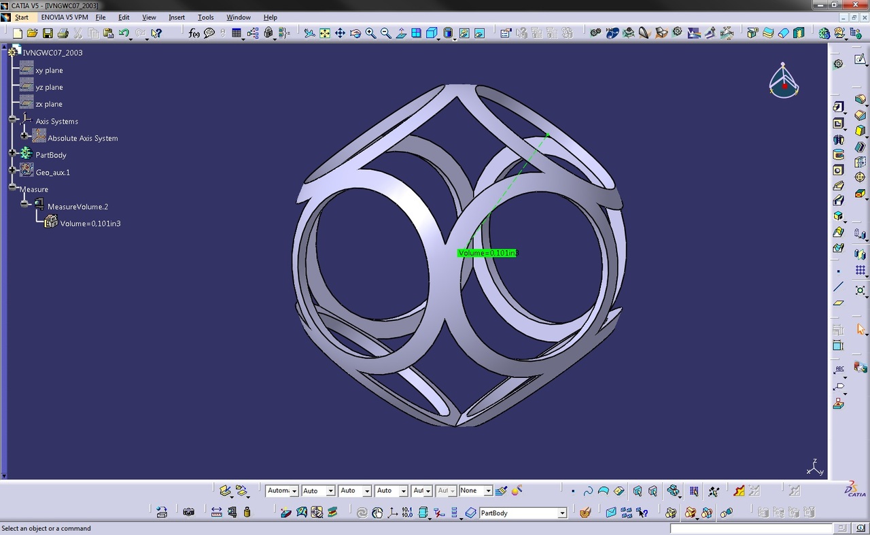Select the Pan tool
870x535 pixels.
coord(340,33)
